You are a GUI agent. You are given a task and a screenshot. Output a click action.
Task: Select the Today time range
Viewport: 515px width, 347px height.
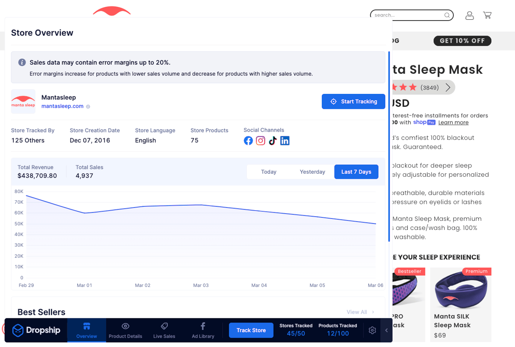(269, 172)
